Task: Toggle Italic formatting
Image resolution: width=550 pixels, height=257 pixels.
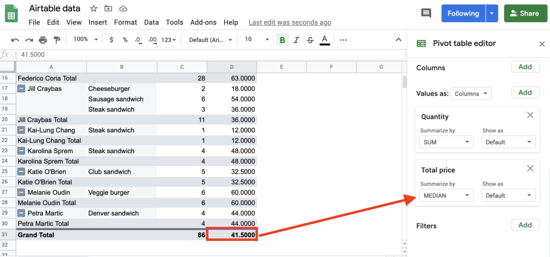Action: (296, 40)
